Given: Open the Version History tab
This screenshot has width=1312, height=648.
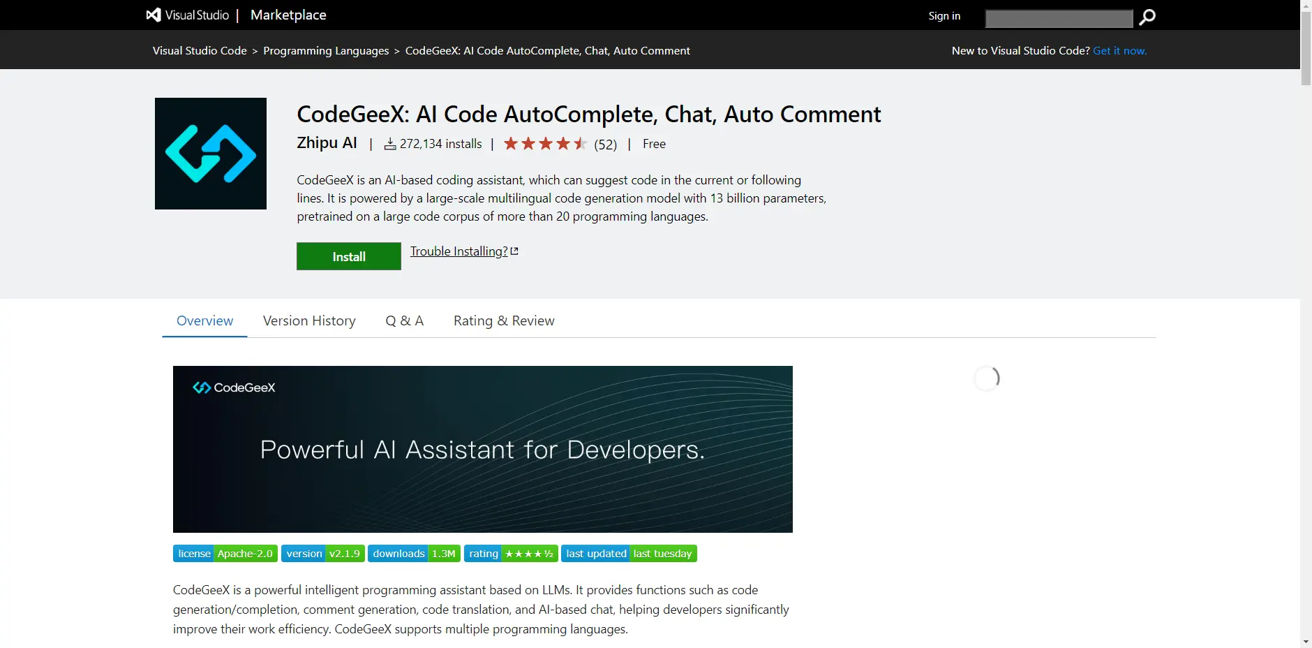Looking at the screenshot, I should coord(309,321).
